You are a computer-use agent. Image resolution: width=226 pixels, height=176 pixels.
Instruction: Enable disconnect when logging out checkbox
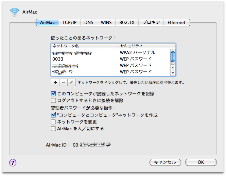(53, 100)
